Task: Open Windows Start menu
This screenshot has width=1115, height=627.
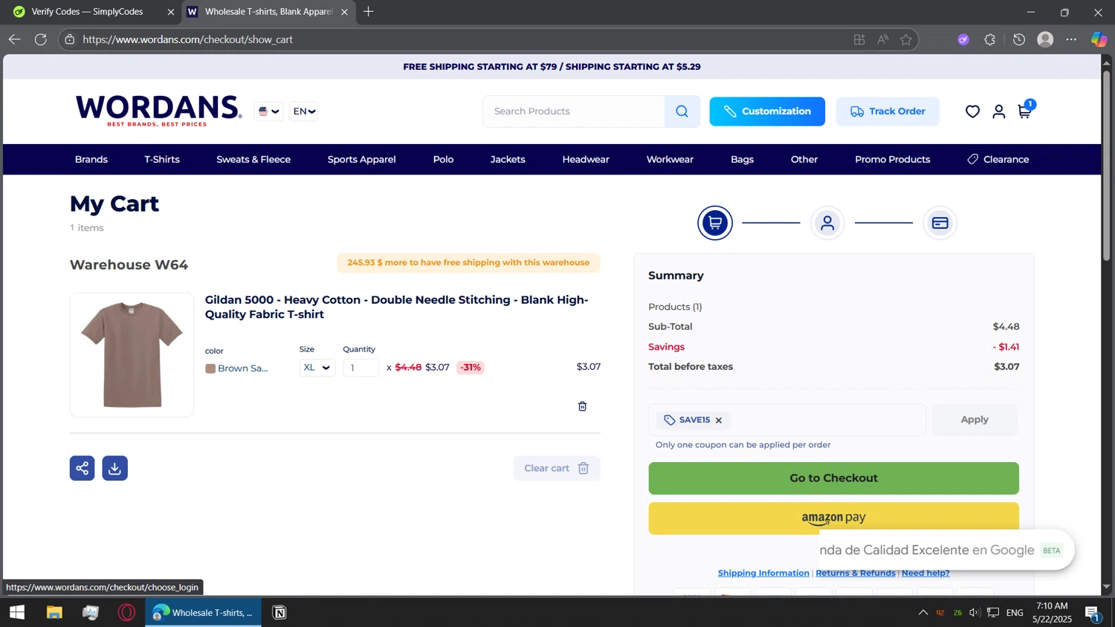Action: tap(16, 613)
